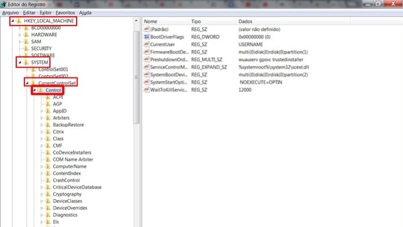
Task: Click the (Padrão) default value icon
Action: (x=147, y=30)
